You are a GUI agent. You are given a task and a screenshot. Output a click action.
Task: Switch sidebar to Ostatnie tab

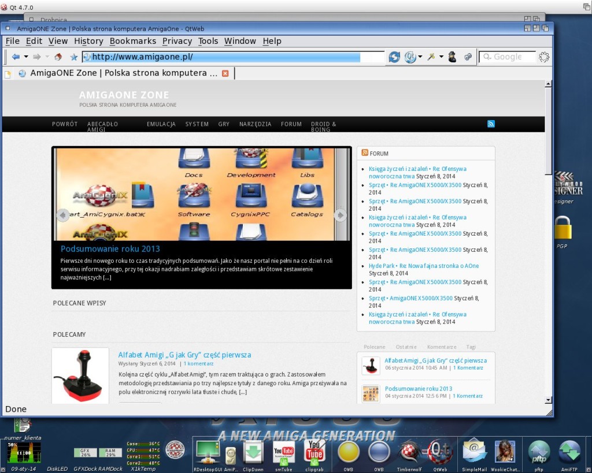click(406, 347)
